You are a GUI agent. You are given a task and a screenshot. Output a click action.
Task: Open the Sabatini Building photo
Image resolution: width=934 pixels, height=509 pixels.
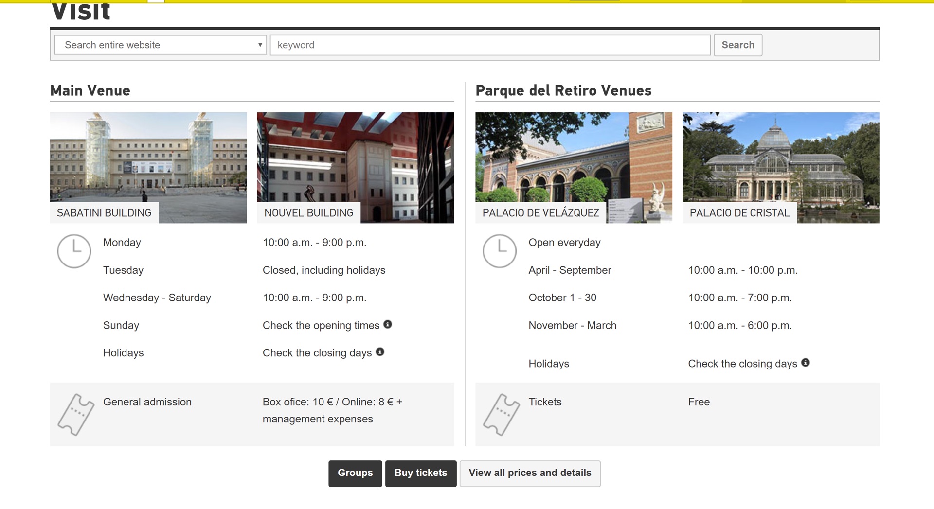point(148,168)
